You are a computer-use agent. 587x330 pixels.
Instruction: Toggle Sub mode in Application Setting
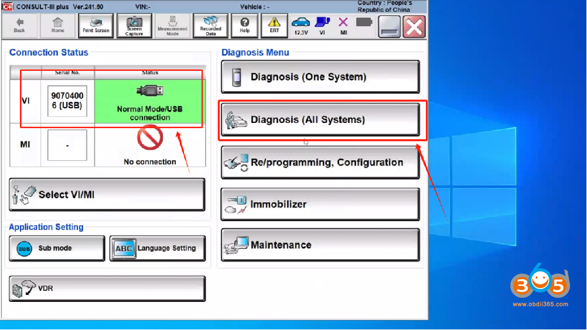57,249
